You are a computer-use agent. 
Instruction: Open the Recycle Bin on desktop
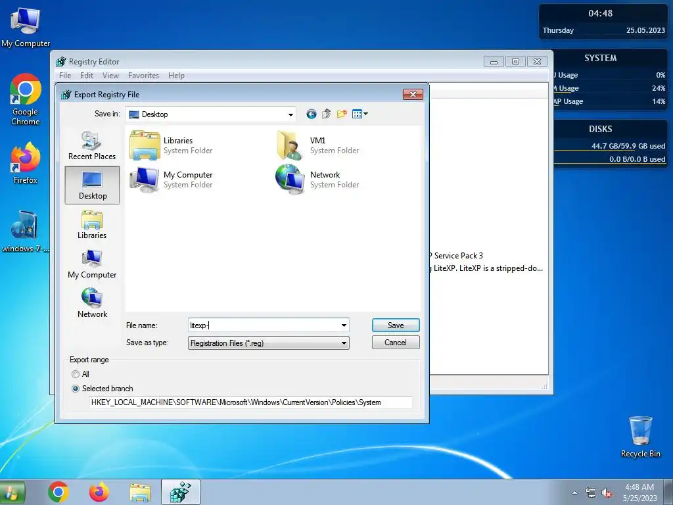640,437
